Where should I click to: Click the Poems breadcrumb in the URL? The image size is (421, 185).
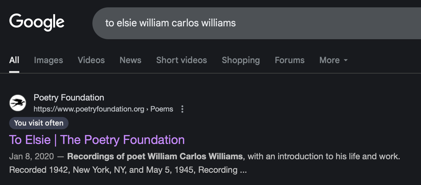pos(162,109)
